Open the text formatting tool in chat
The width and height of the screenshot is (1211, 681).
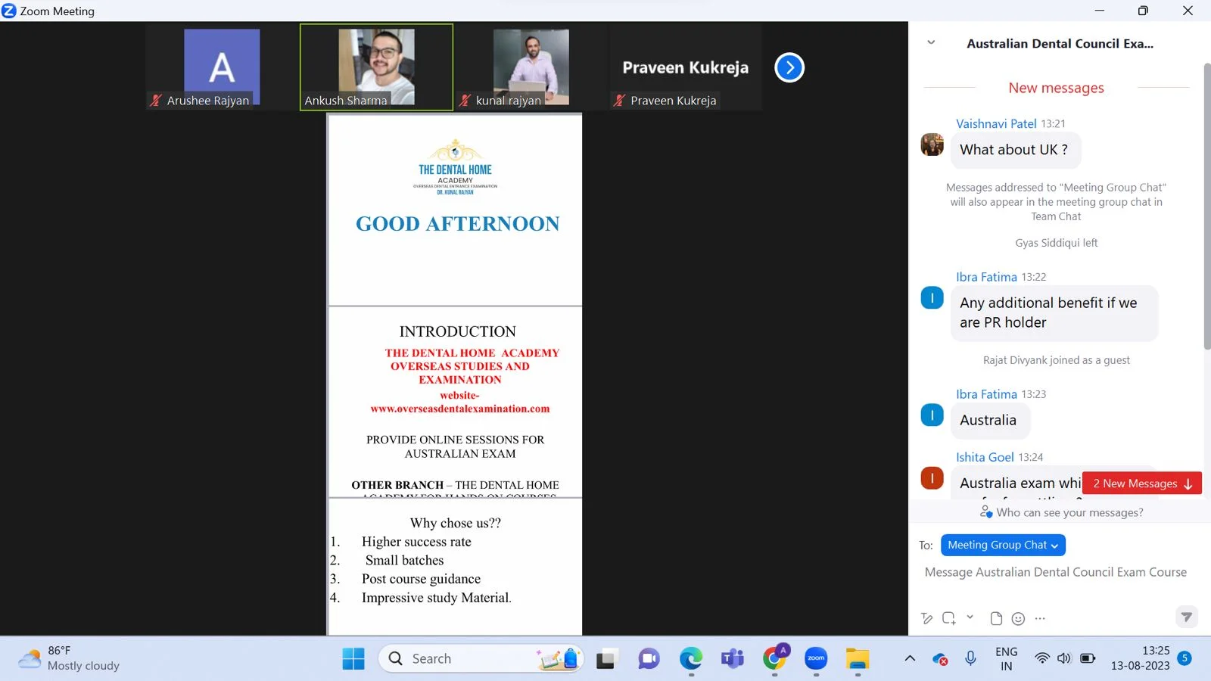pyautogui.click(x=926, y=618)
